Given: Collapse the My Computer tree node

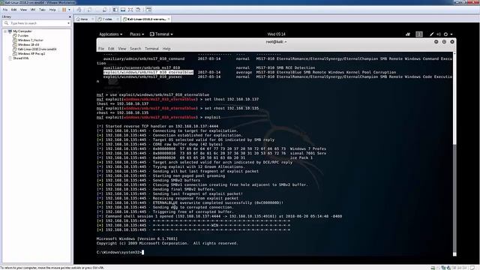Looking at the screenshot, I should 5,31.
